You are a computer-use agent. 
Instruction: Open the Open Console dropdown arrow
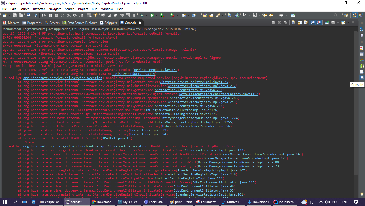348,23
